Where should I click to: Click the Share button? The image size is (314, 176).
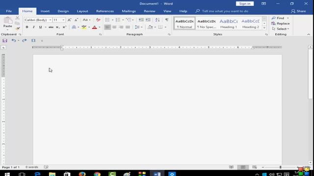(299, 11)
